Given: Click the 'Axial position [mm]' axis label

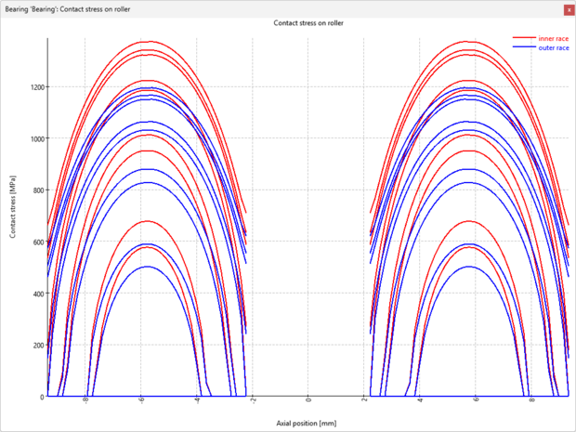Looking at the screenshot, I should [x=308, y=423].
